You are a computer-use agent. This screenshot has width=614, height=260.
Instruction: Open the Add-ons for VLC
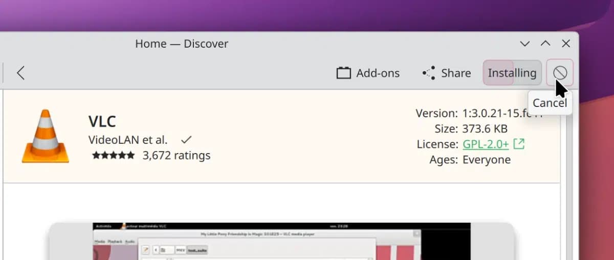(x=368, y=73)
